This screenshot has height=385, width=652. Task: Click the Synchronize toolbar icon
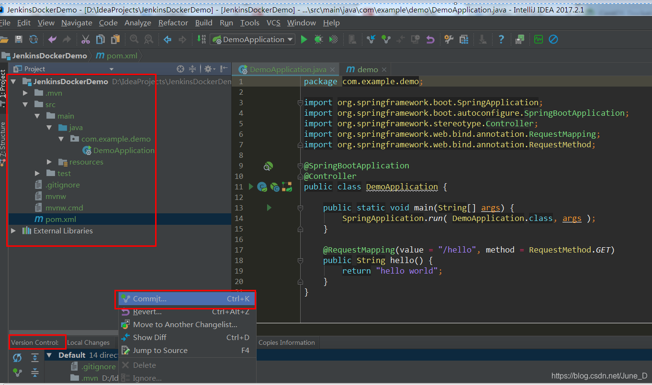click(34, 40)
